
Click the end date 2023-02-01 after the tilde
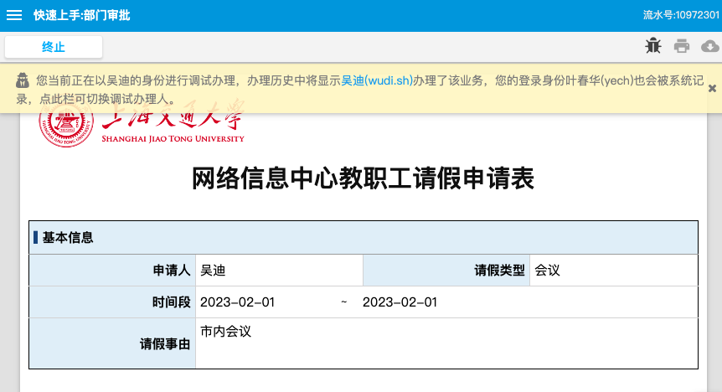tap(400, 302)
